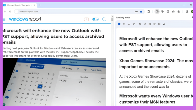Screen dimensions: 196x110
Task: Open the browser History icon
Action: pos(162,11)
